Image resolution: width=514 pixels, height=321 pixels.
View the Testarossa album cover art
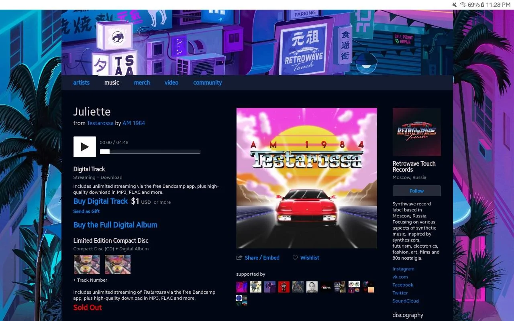[x=307, y=178]
